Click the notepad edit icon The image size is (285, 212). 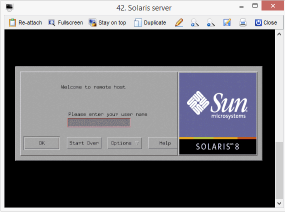[x=227, y=22]
